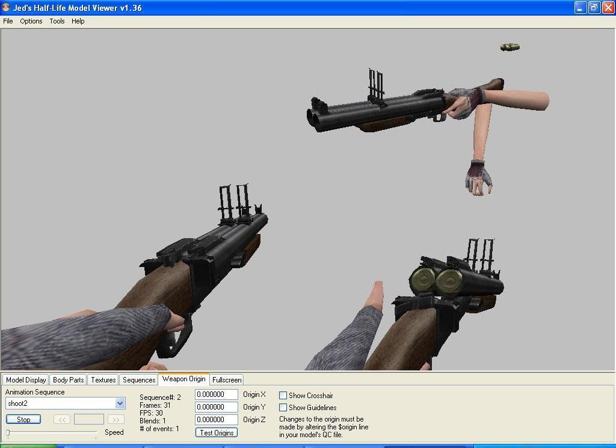The width and height of the screenshot is (616, 448).
Task: Switch to the Model Display tab
Action: tap(26, 379)
